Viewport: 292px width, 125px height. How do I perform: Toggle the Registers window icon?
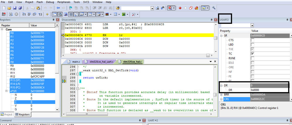(x=71, y=14)
